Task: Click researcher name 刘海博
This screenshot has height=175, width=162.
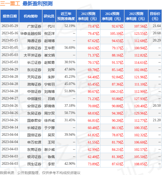Action: 49,92
